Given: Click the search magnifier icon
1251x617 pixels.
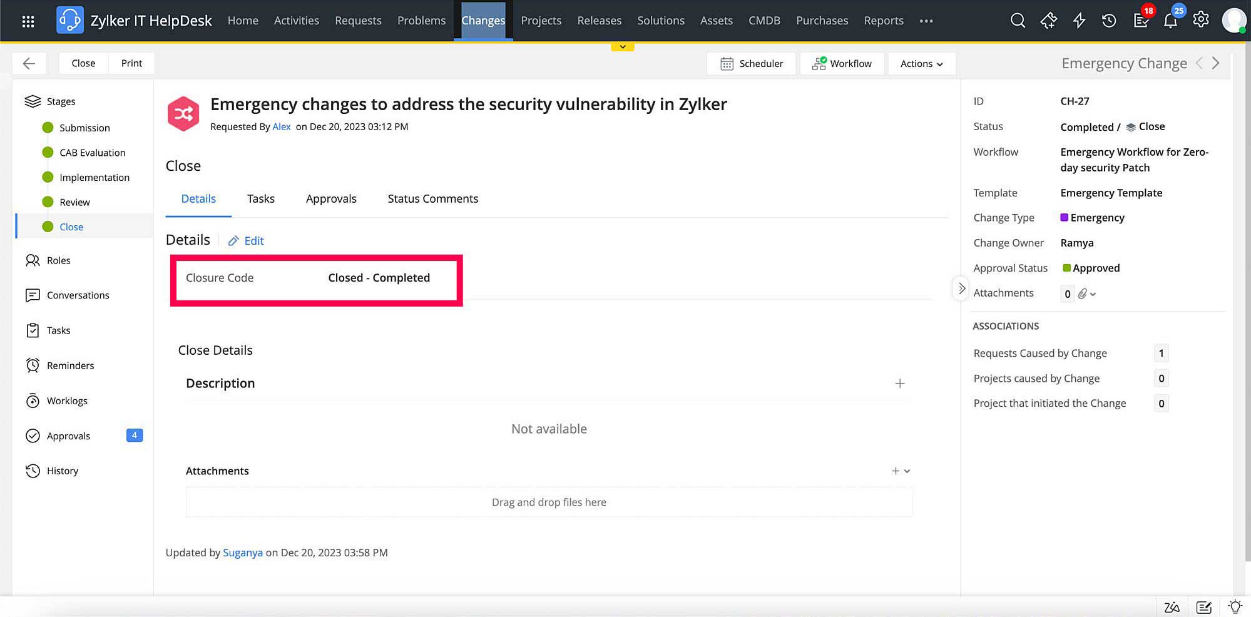Looking at the screenshot, I should tap(1018, 21).
